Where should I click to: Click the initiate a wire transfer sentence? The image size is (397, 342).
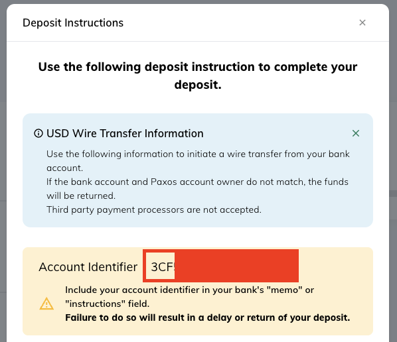pyautogui.click(x=198, y=161)
